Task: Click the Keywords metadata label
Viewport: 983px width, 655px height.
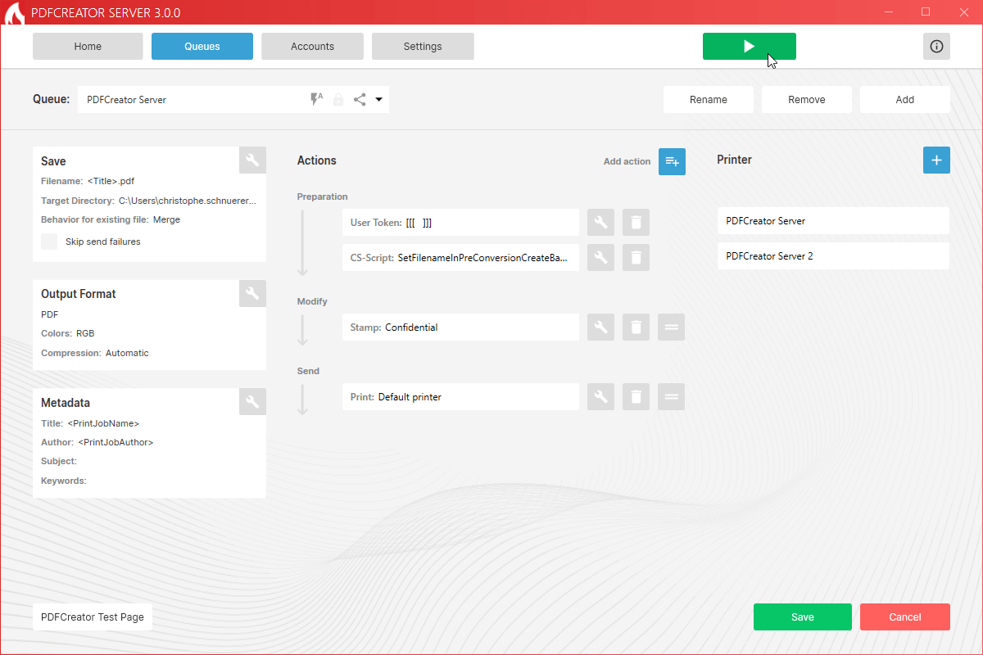Action: (x=64, y=481)
